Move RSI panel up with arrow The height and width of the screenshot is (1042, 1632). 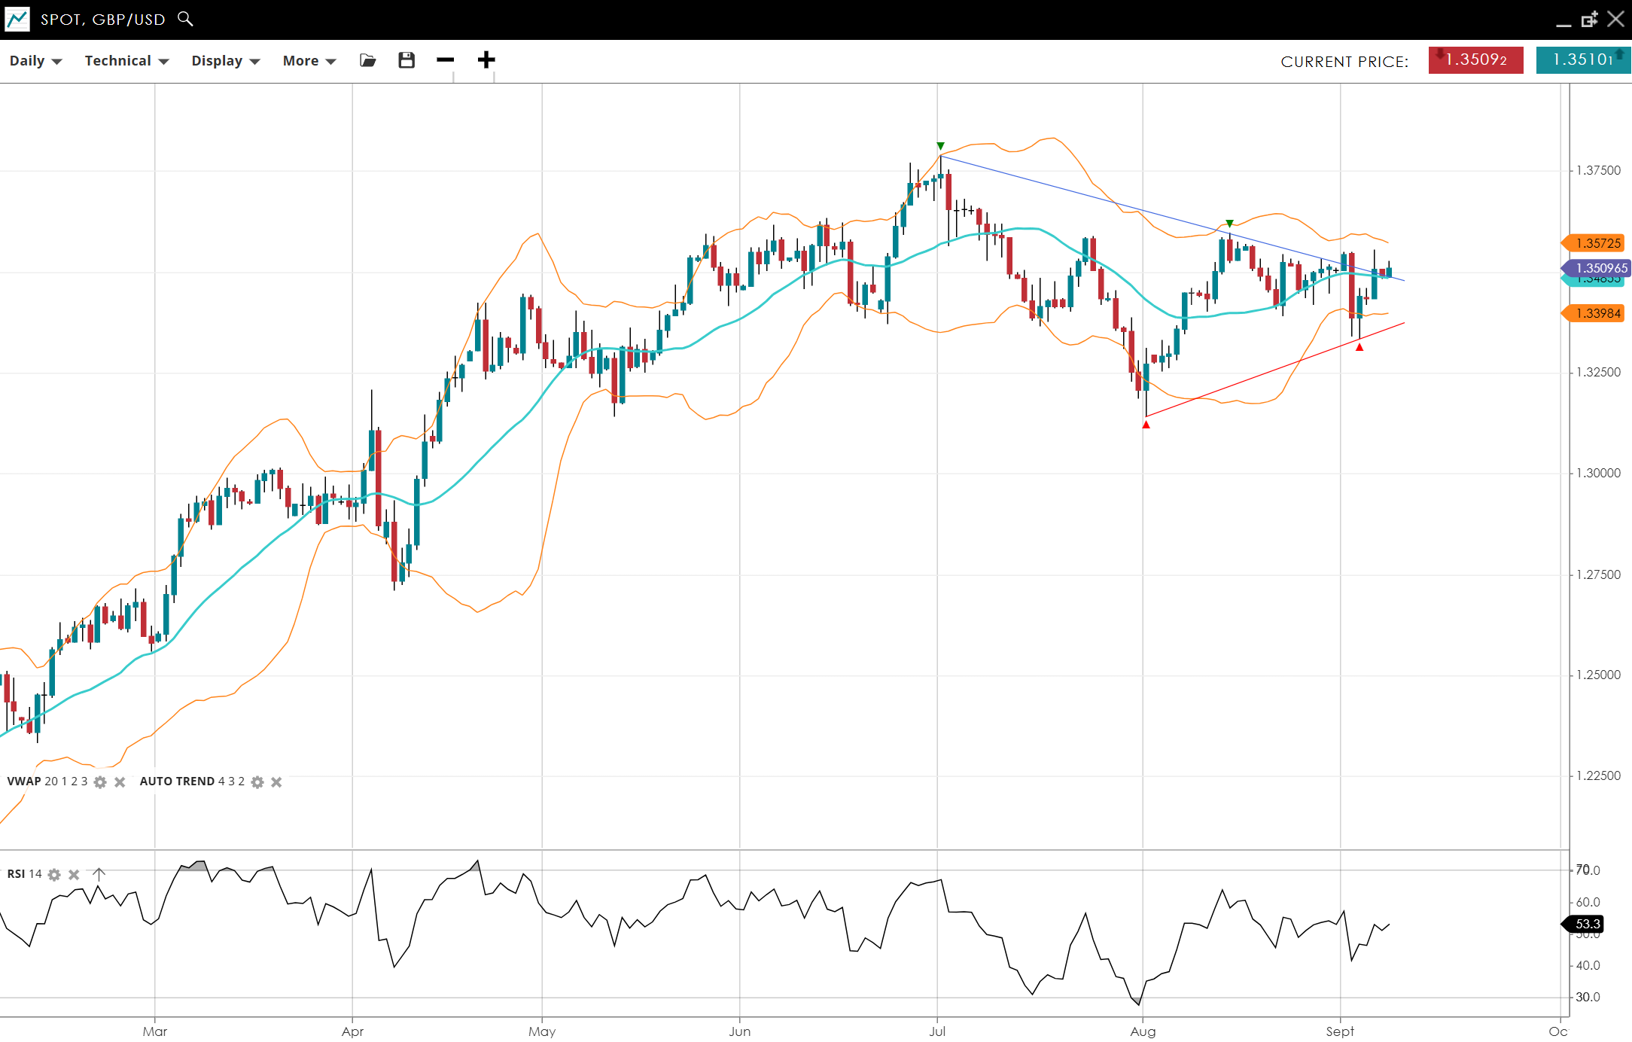pos(99,874)
